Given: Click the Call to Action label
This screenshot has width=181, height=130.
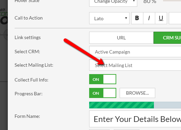Looking at the screenshot, I should pyautogui.click(x=28, y=18).
